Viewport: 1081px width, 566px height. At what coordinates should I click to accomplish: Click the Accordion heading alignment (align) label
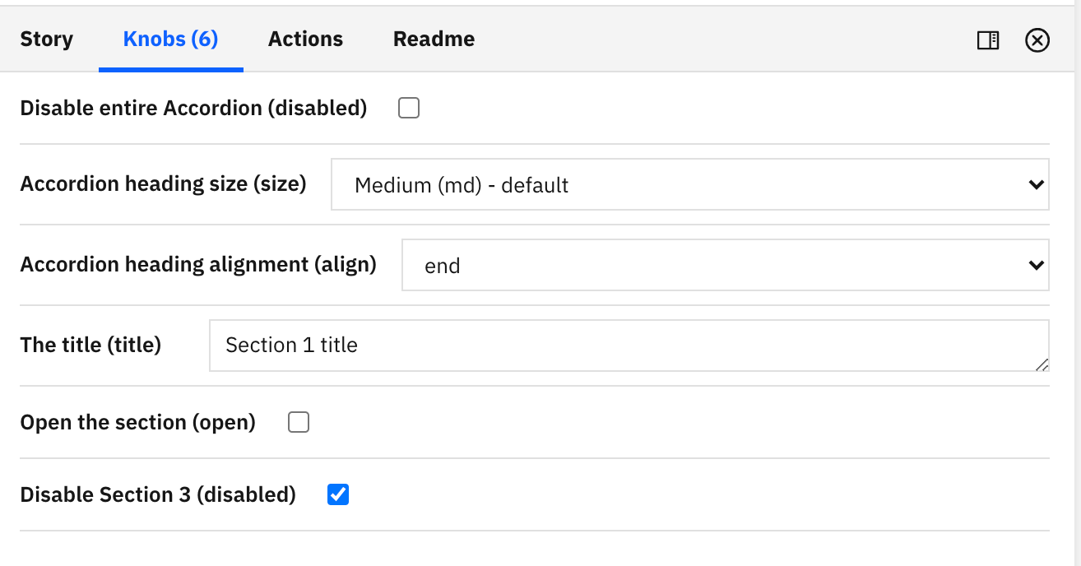(198, 264)
